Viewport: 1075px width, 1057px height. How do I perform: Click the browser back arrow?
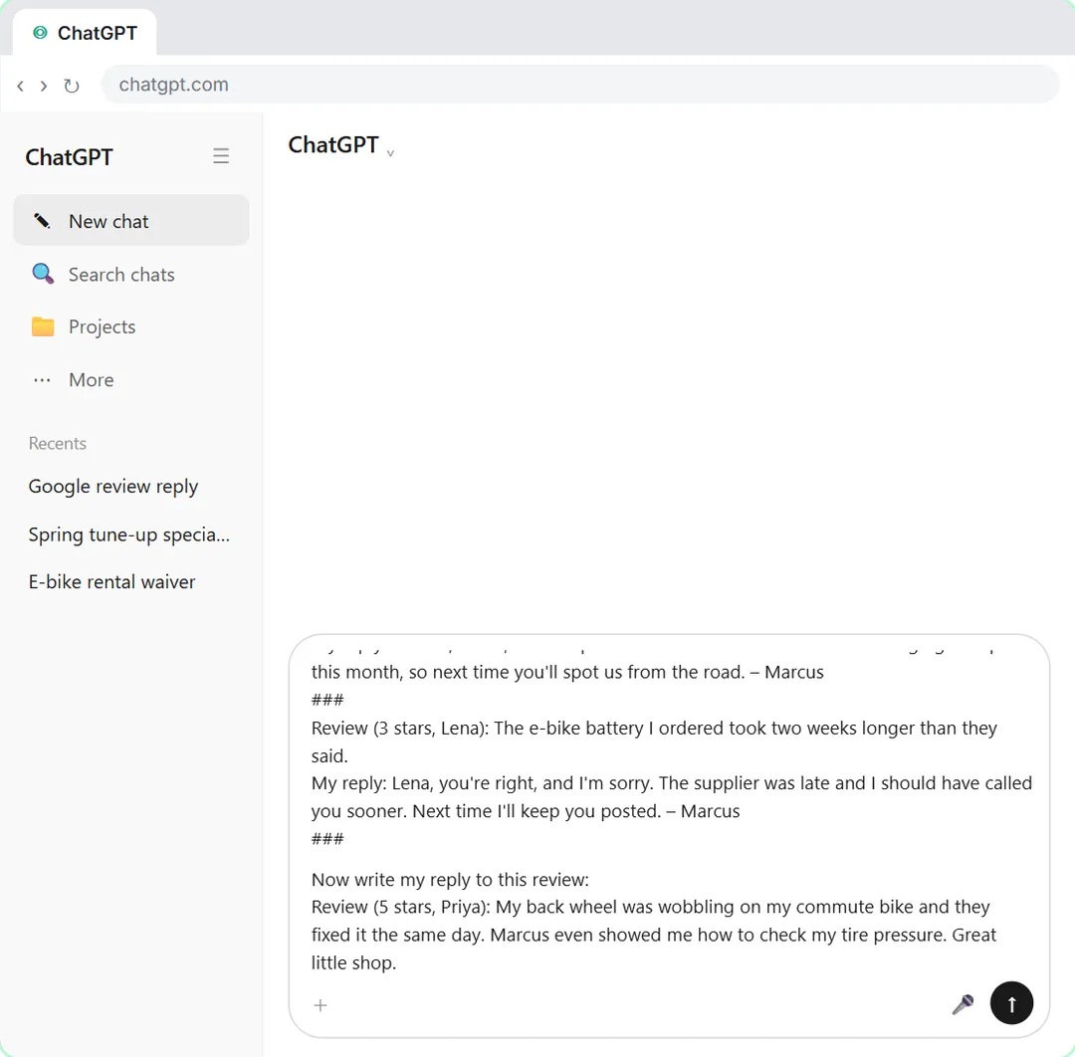[21, 86]
